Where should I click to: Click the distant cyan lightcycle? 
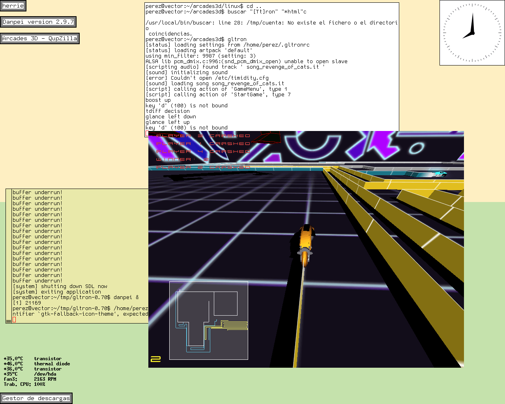(439, 174)
